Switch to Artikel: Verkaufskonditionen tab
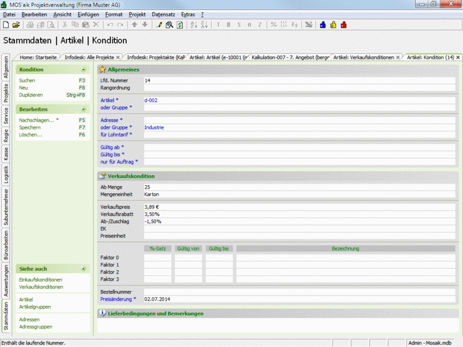Viewport: 463px width, 347px height. click(x=363, y=57)
